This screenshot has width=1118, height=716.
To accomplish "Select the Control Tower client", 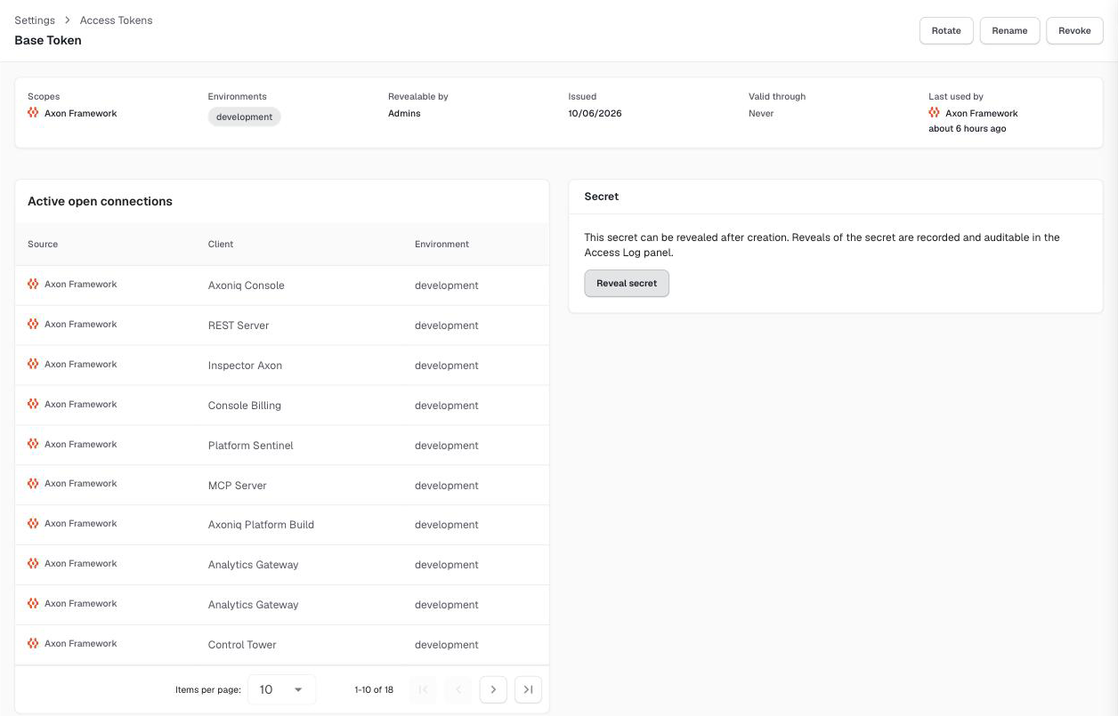I will pos(242,645).
